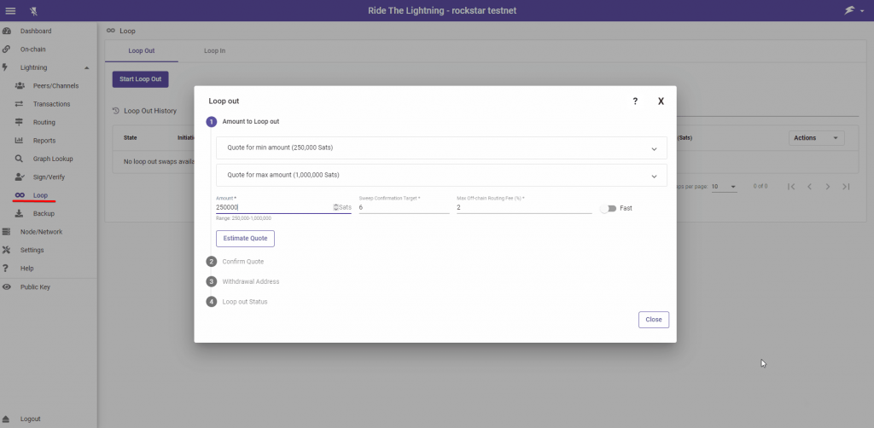Open Transactions menu item
The width and height of the screenshot is (874, 428).
coord(52,104)
